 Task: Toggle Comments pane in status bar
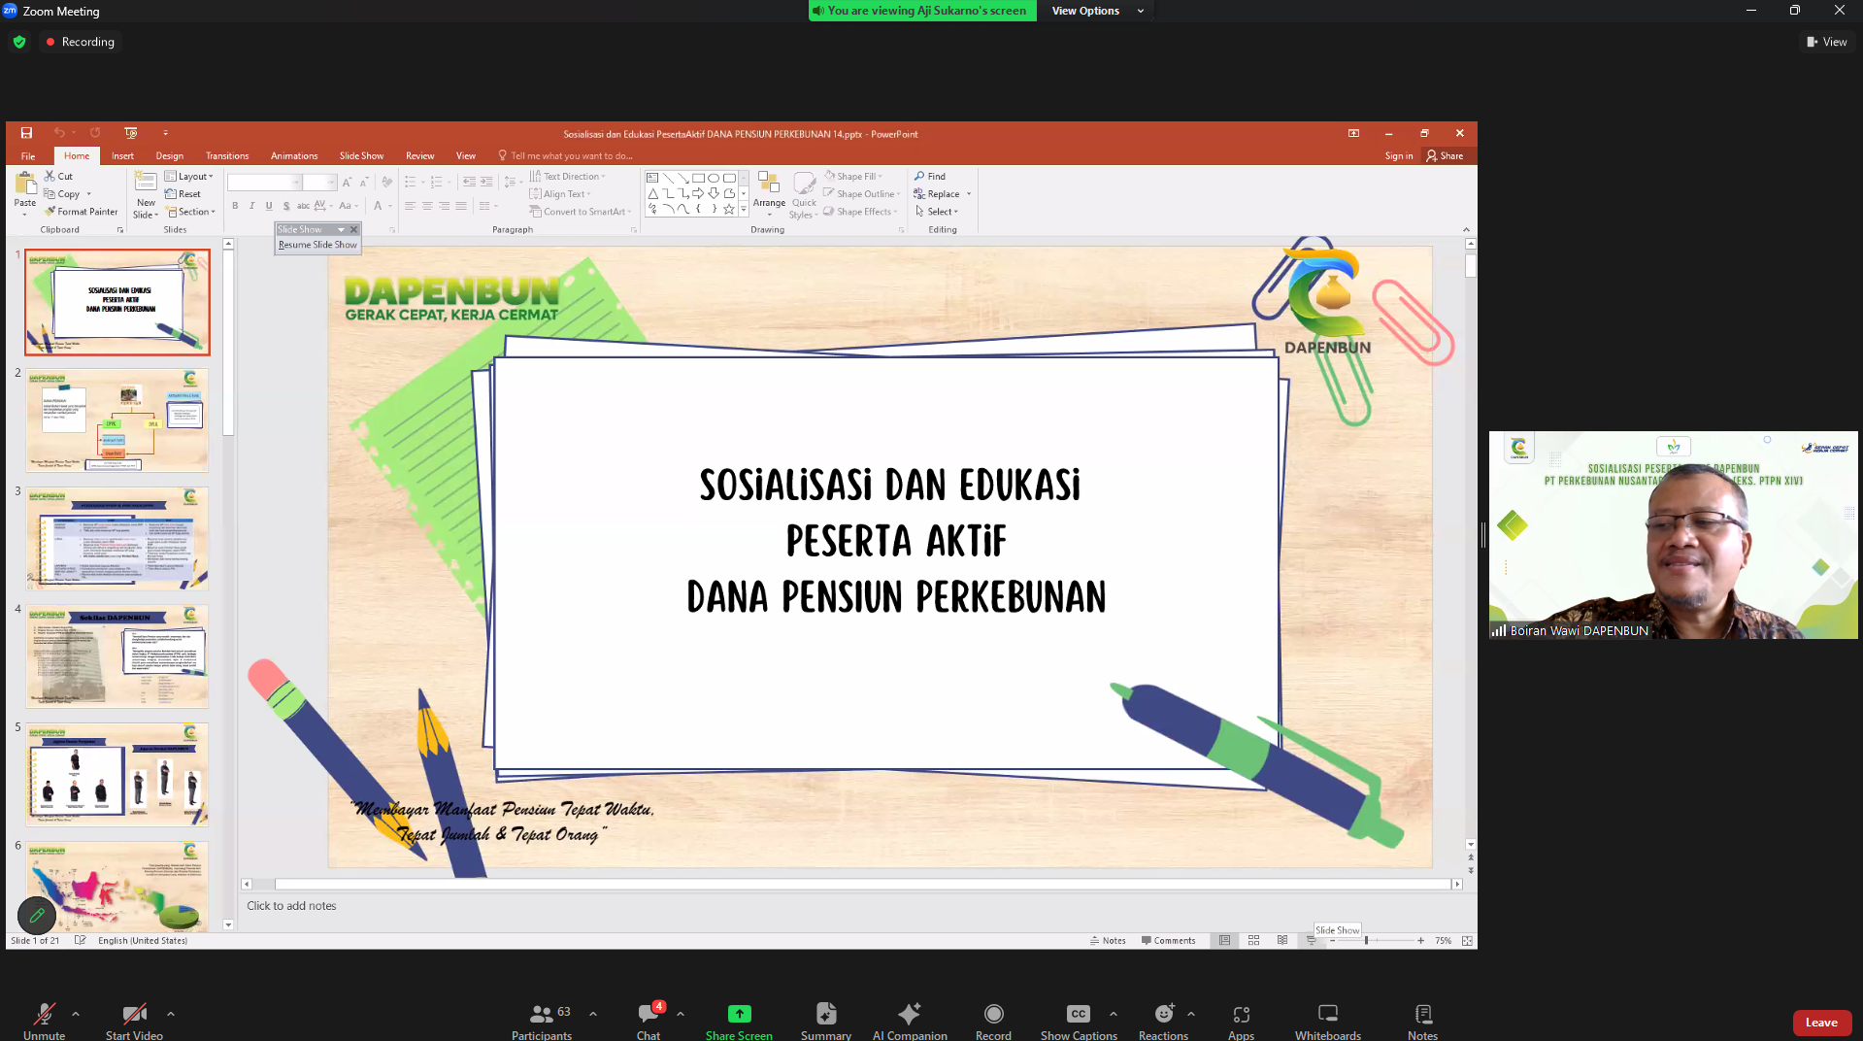(x=1168, y=940)
